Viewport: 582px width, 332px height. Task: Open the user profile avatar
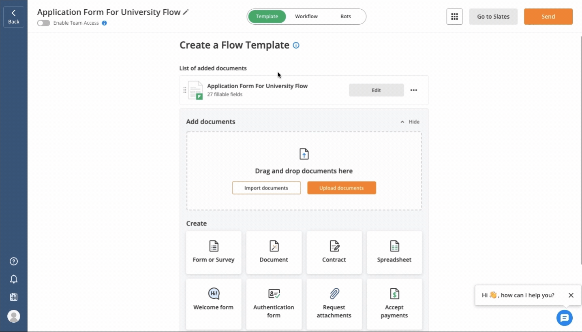point(14,316)
